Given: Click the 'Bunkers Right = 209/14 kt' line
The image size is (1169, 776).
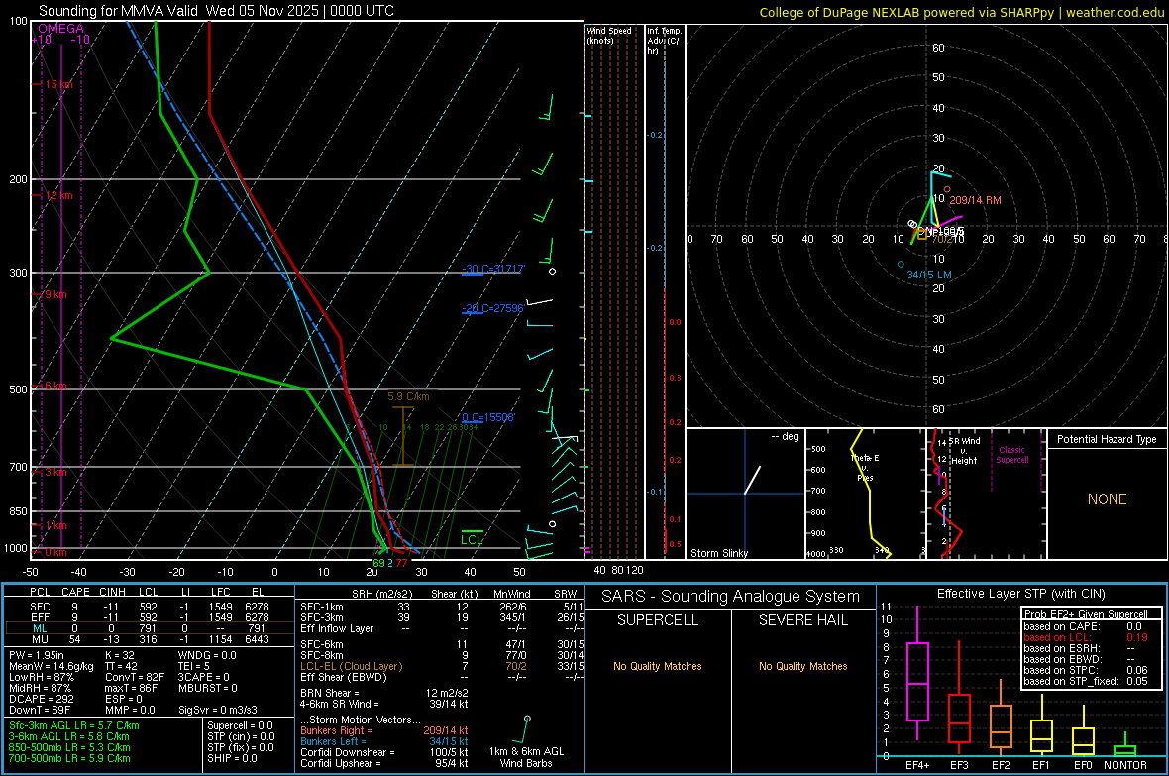Looking at the screenshot, I should 384,730.
